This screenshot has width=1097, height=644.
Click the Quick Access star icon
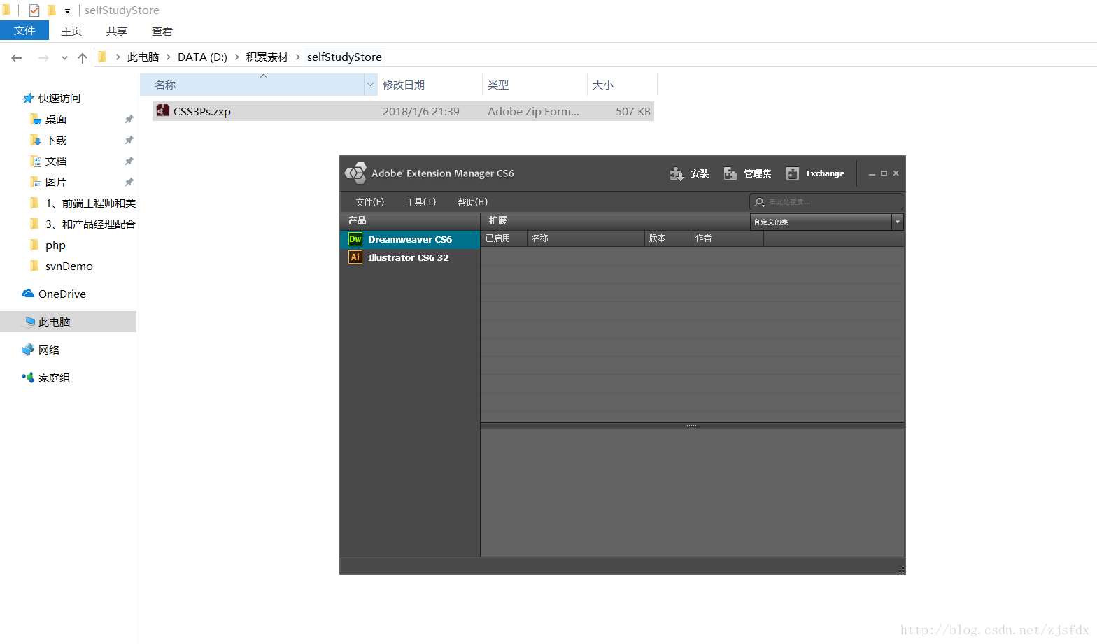[x=29, y=98]
